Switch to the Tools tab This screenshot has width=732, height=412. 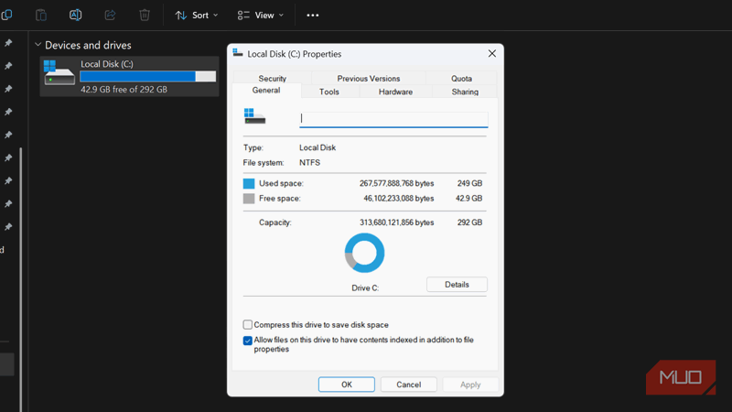tap(329, 92)
